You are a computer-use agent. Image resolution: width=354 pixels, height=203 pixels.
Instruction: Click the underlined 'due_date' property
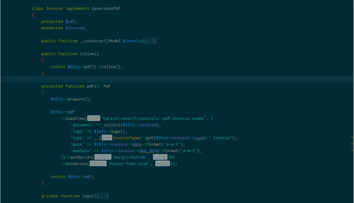149,151
